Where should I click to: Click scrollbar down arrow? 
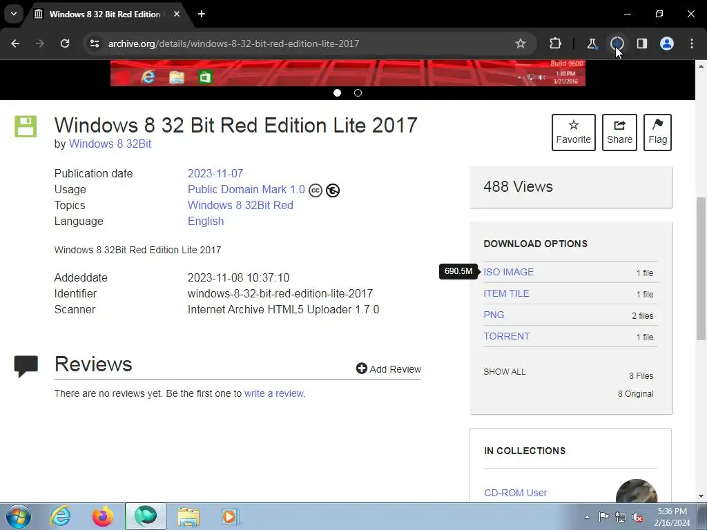701,496
